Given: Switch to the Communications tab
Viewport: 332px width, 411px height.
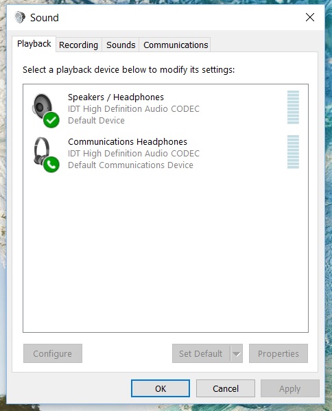Looking at the screenshot, I should click(x=176, y=45).
